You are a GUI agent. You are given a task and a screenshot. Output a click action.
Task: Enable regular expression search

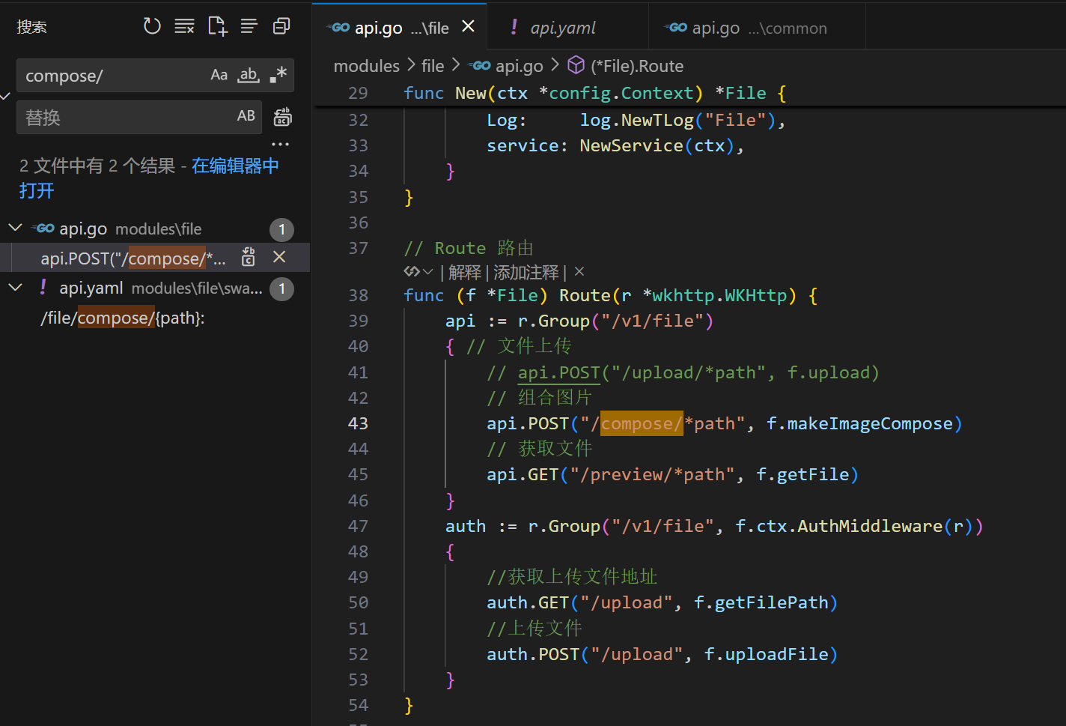tap(278, 75)
